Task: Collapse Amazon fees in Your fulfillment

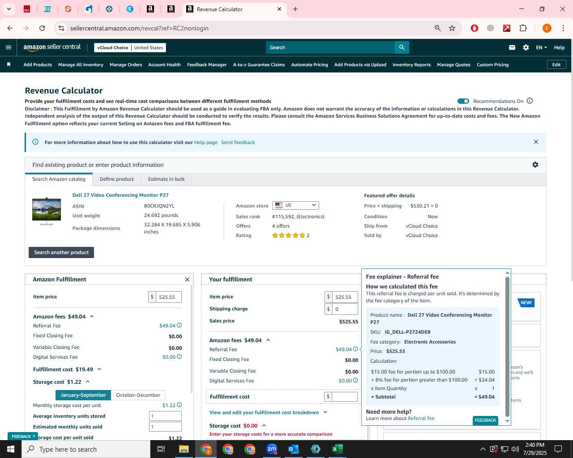Action: coord(268,340)
